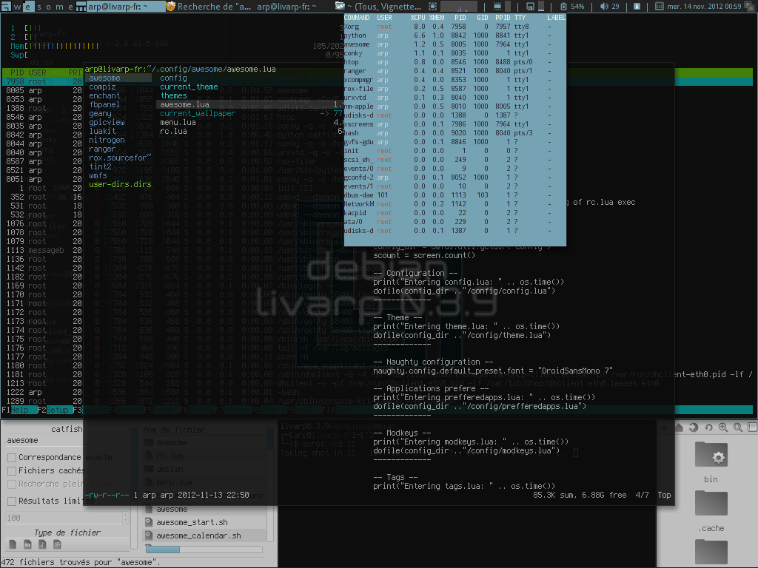
Task: Click the awesome menu launcher icon
Action: [6, 6]
